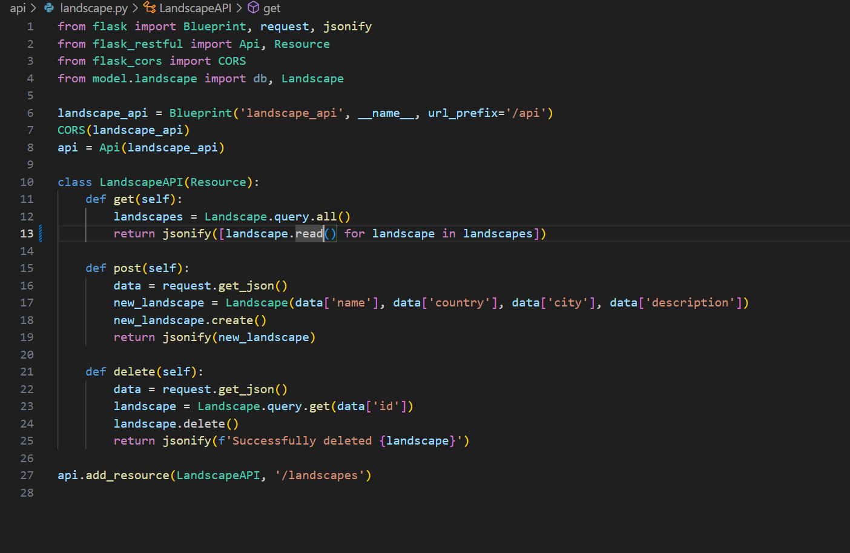Click the Python file icon in breadcrumb
The image size is (850, 553).
pos(49,8)
